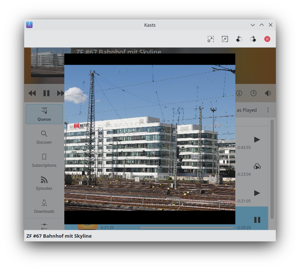Click the queue list vertical scrollbar
The width and height of the screenshot is (300, 270).
point(272,169)
